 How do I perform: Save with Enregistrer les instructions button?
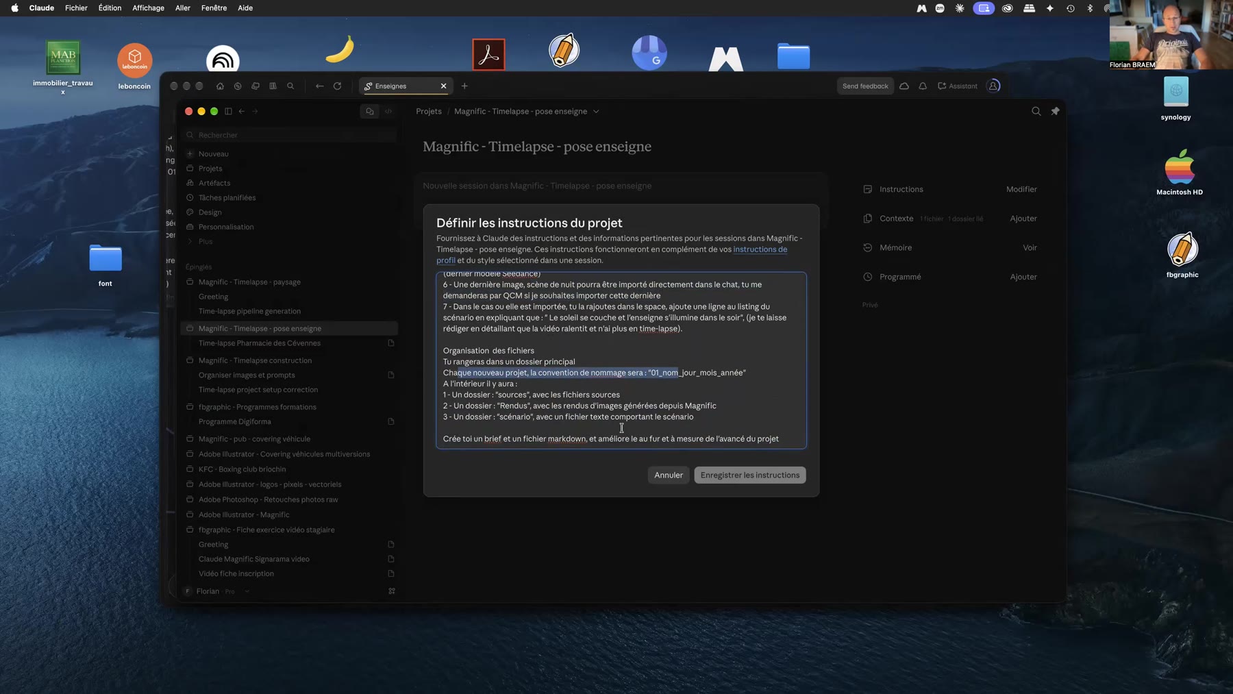click(x=750, y=475)
